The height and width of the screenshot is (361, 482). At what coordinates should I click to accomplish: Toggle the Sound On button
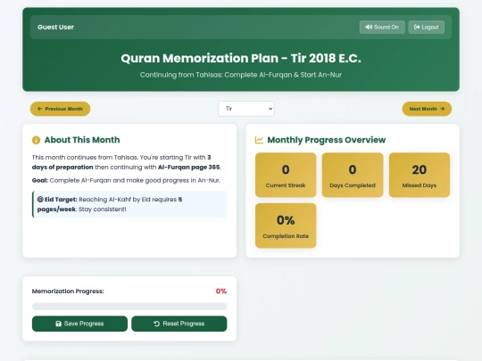pos(382,27)
